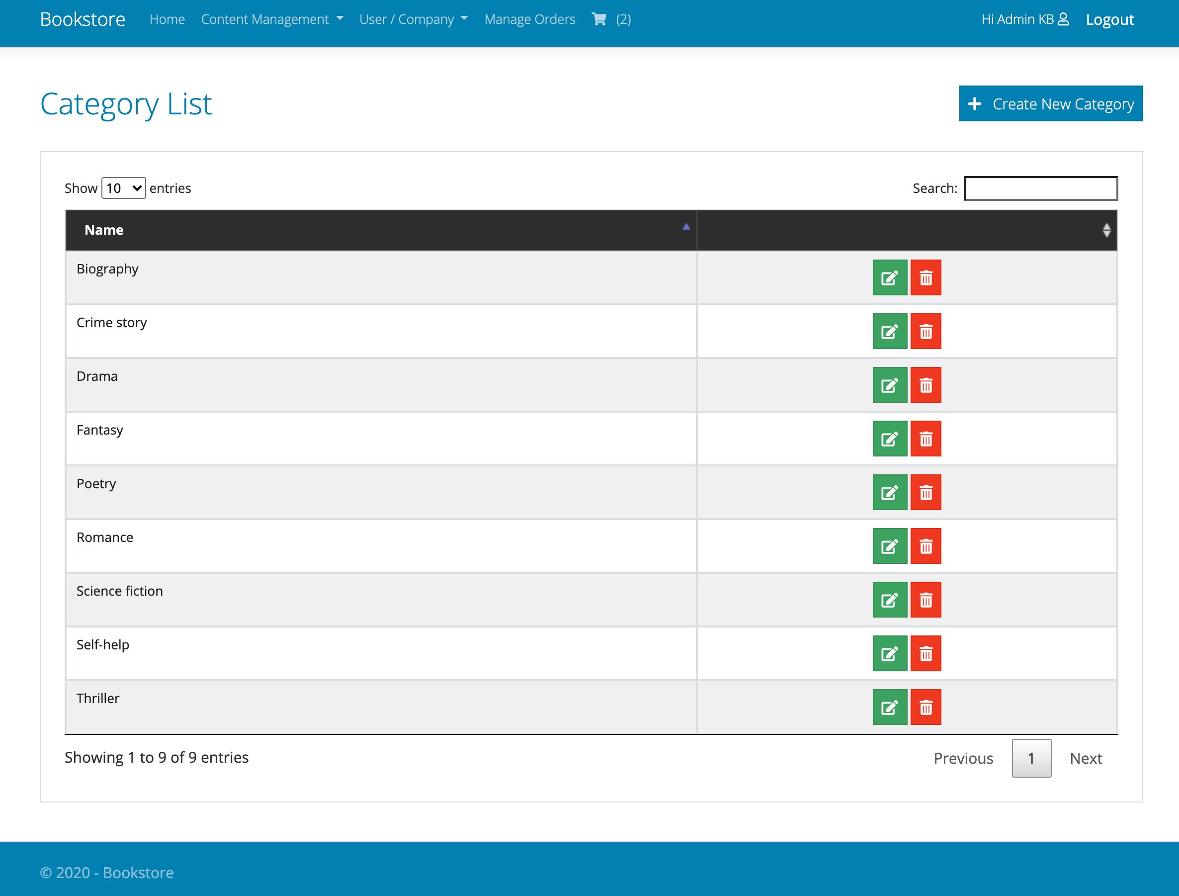This screenshot has width=1179, height=896.
Task: Open the entries-per-page select box
Action: 123,188
